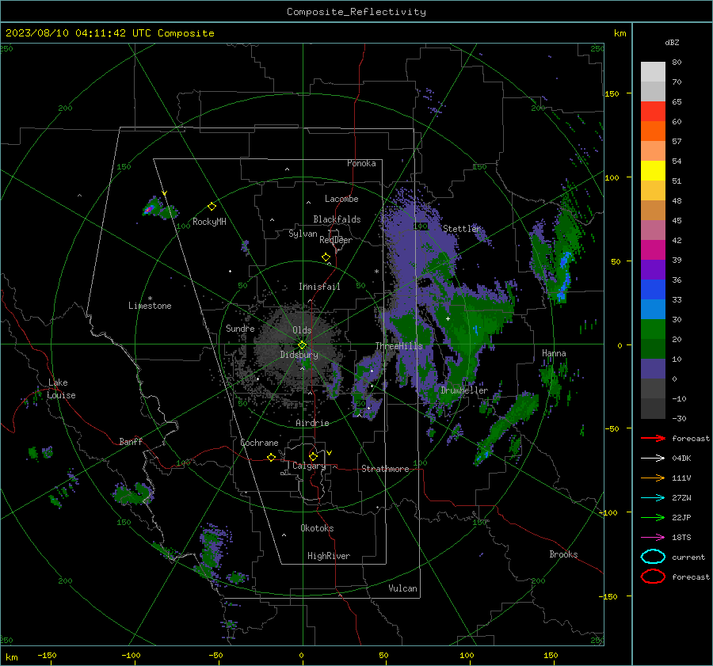Click the RedDeer city label
This screenshot has width=713, height=666.
click(x=336, y=240)
